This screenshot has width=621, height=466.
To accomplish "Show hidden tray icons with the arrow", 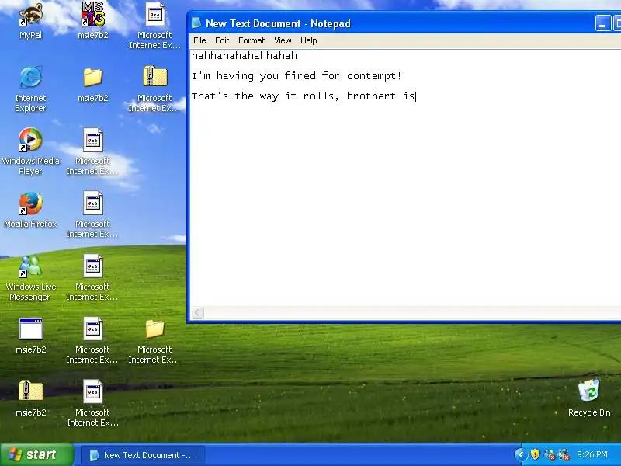I will pyautogui.click(x=520, y=454).
